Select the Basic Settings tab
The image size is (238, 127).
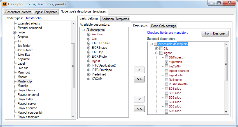pos(89,18)
